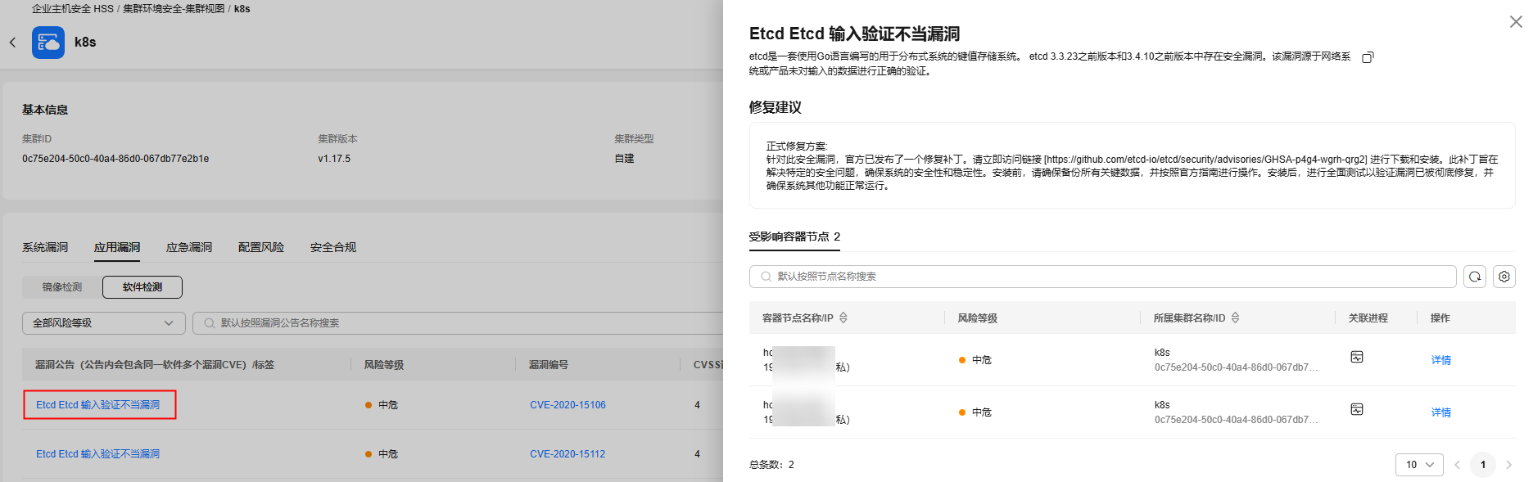Select 软件检测 detection mode
The height and width of the screenshot is (482, 1533).
[142, 287]
